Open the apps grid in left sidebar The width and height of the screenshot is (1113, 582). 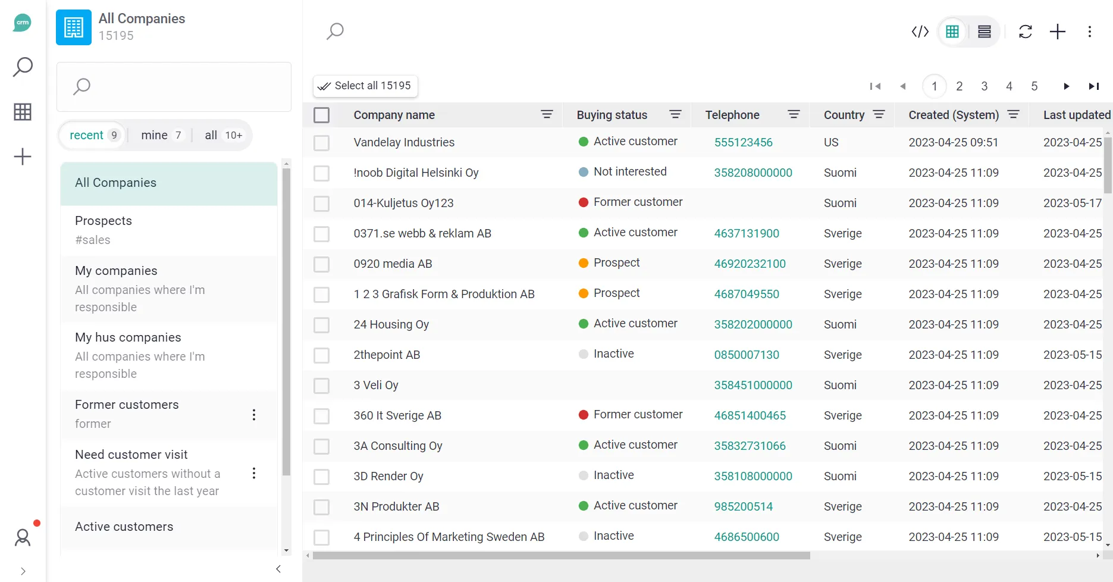coord(23,112)
